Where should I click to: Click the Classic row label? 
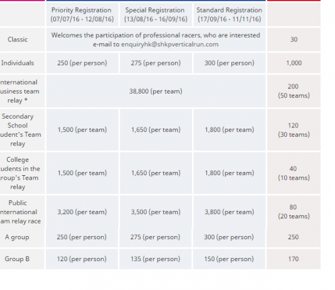pyautogui.click(x=18, y=40)
